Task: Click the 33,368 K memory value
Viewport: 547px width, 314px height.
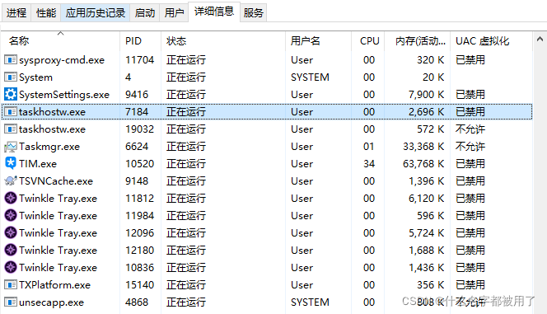Action: (x=423, y=146)
